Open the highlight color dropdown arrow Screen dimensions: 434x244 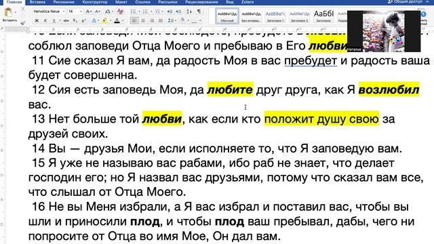pos(111,21)
